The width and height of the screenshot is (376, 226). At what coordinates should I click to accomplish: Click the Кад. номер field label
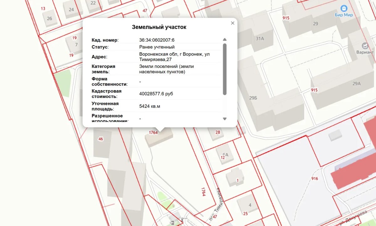[x=105, y=40]
